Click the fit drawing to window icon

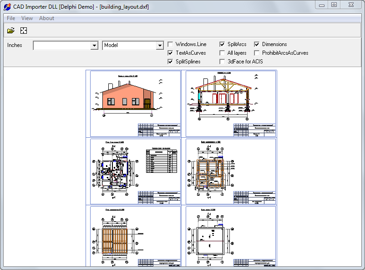coord(24,31)
